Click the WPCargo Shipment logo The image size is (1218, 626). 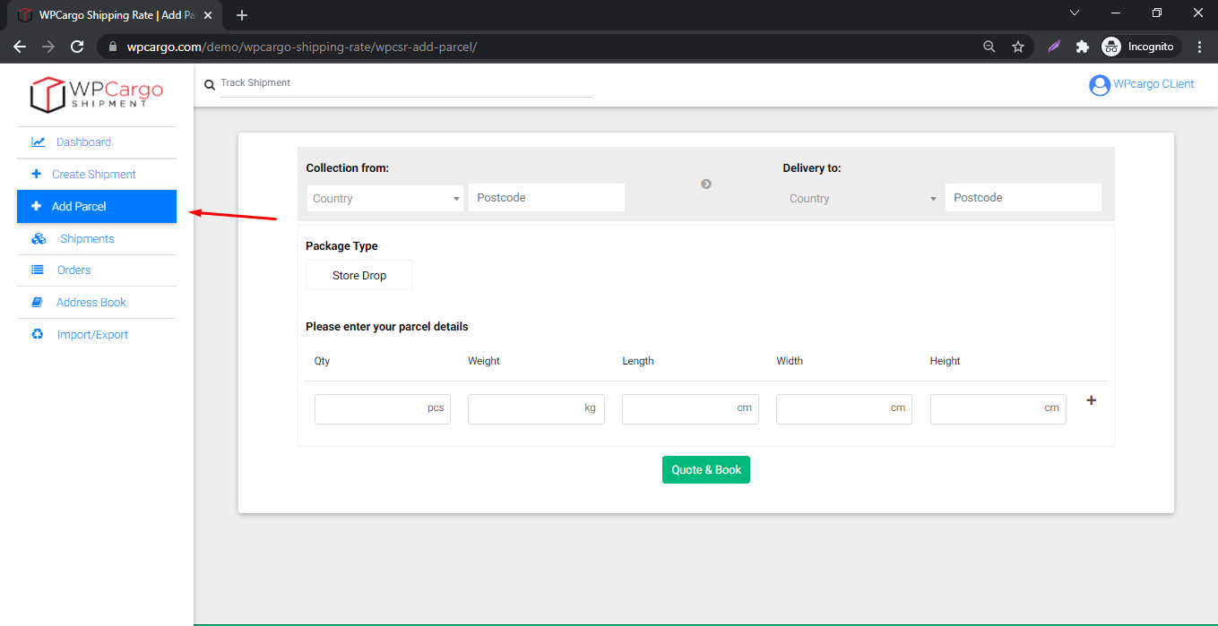[x=97, y=94]
